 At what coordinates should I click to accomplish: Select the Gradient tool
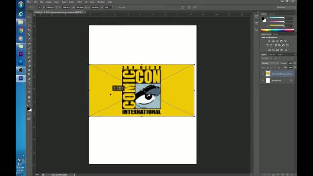(x=29, y=66)
